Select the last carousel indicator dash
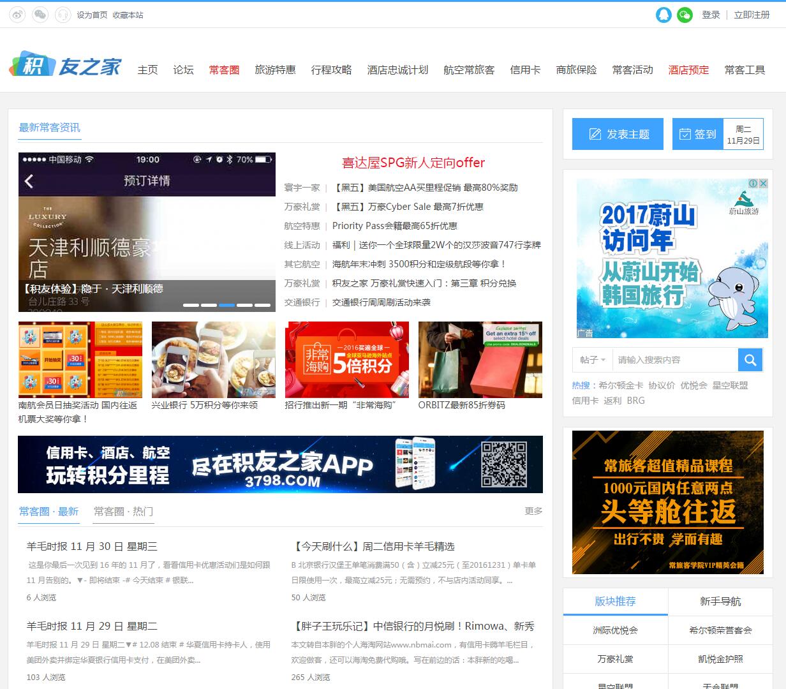 263,305
